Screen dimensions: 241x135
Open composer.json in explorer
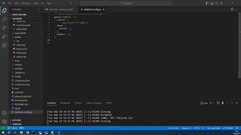tap(26, 81)
